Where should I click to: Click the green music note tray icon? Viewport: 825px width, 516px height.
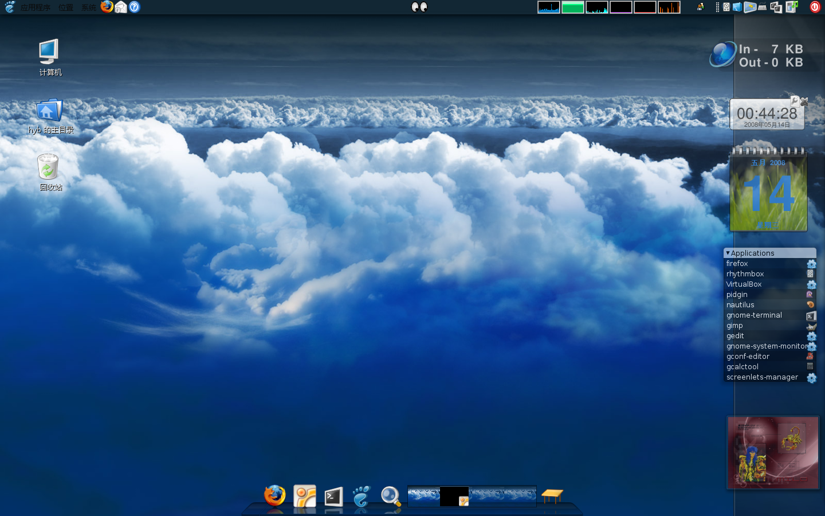792,7
